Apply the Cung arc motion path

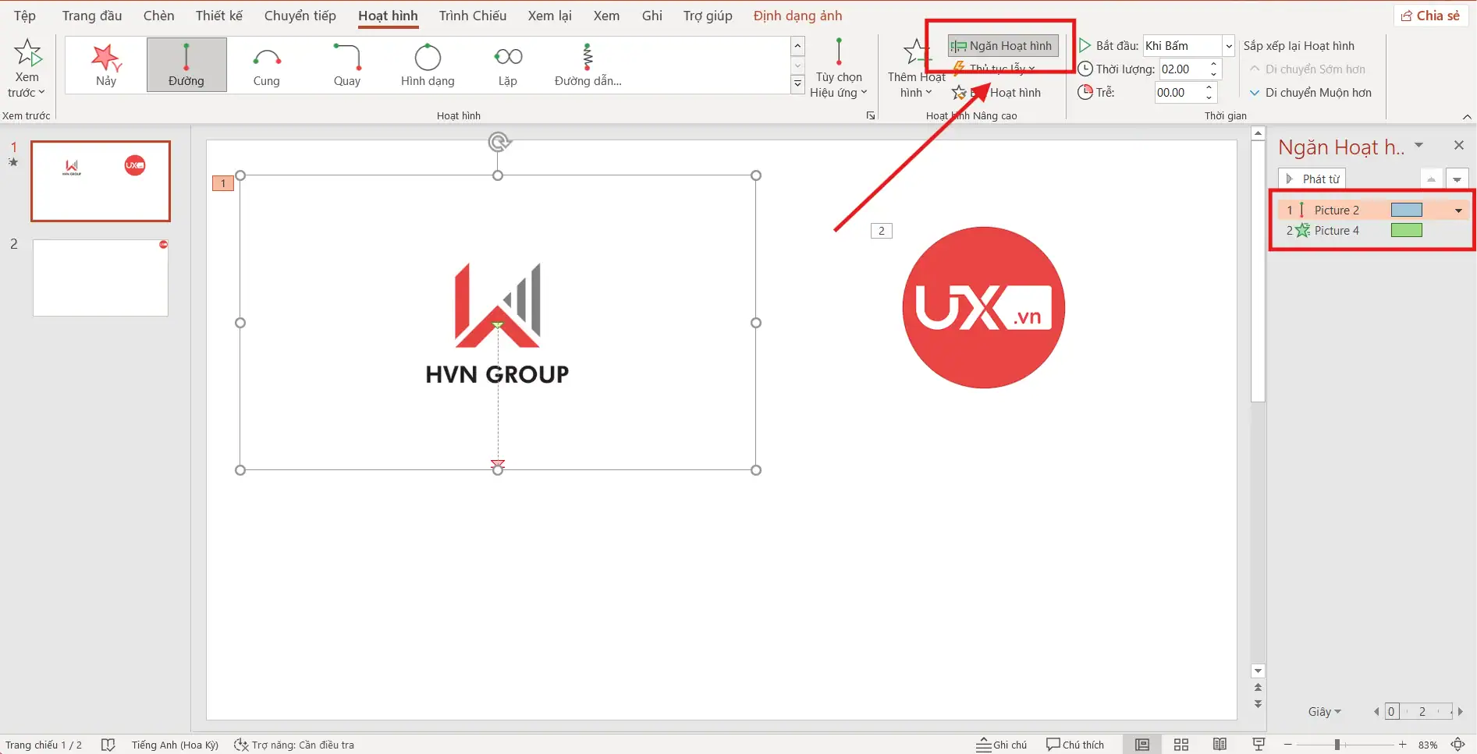pos(266,65)
